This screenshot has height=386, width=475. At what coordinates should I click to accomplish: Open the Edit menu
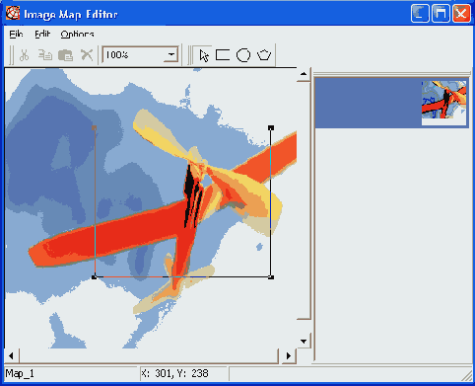coord(42,34)
